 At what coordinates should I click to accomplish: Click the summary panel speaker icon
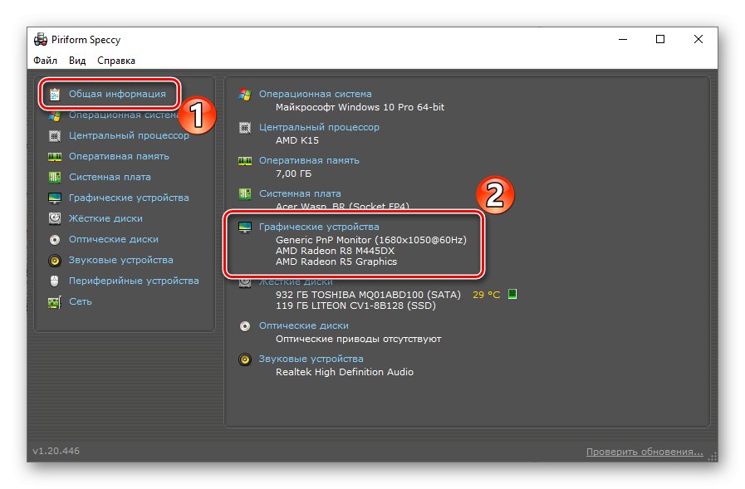click(x=245, y=359)
